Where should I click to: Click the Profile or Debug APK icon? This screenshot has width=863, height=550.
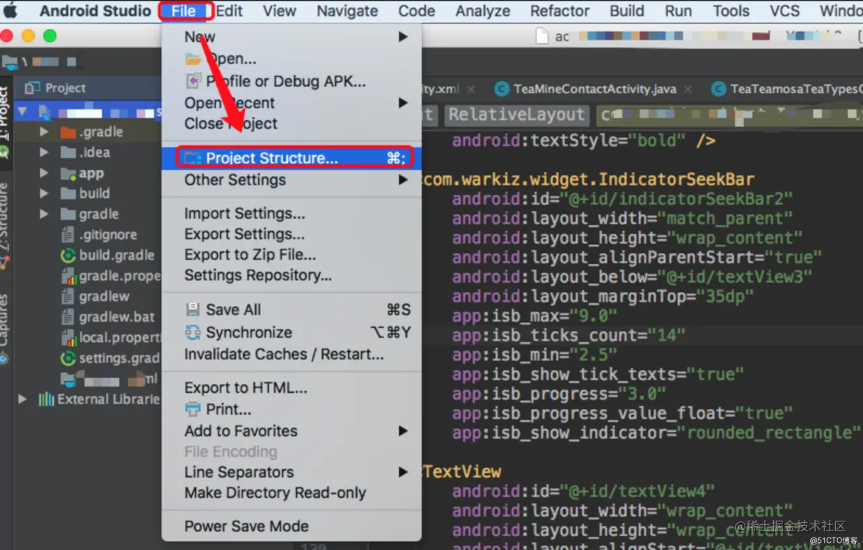pyautogui.click(x=193, y=81)
